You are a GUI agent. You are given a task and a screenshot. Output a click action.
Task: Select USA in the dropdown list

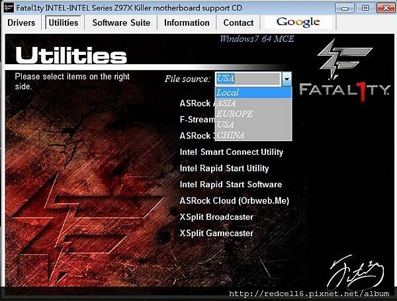[x=253, y=124]
